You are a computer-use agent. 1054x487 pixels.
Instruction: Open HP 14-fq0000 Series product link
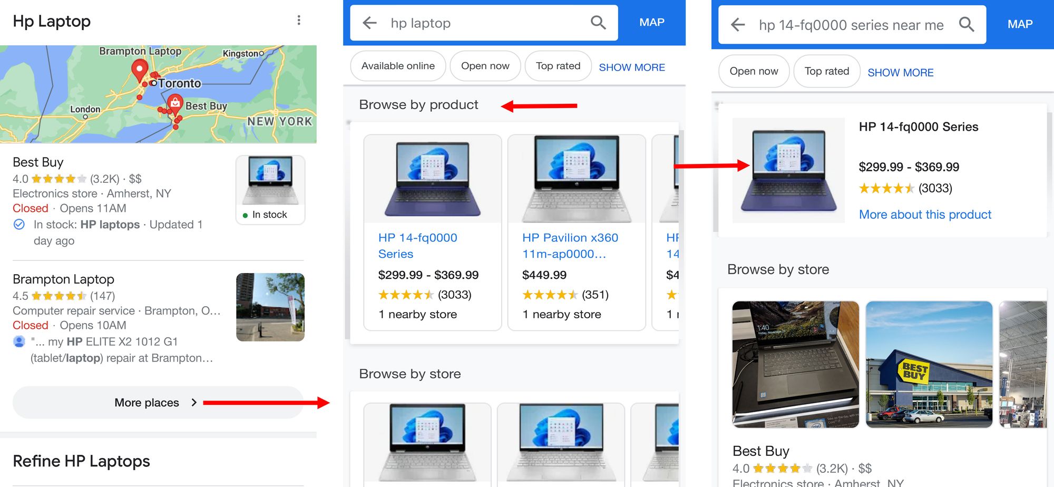coord(418,246)
